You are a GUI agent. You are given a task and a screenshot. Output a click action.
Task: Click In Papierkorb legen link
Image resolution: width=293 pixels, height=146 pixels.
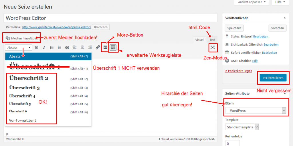238,71
